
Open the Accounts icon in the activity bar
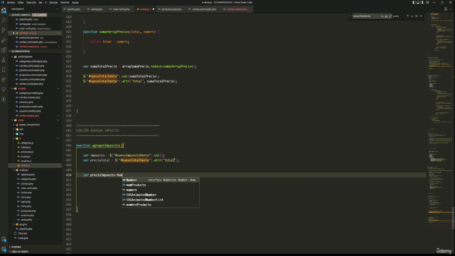click(x=4, y=239)
